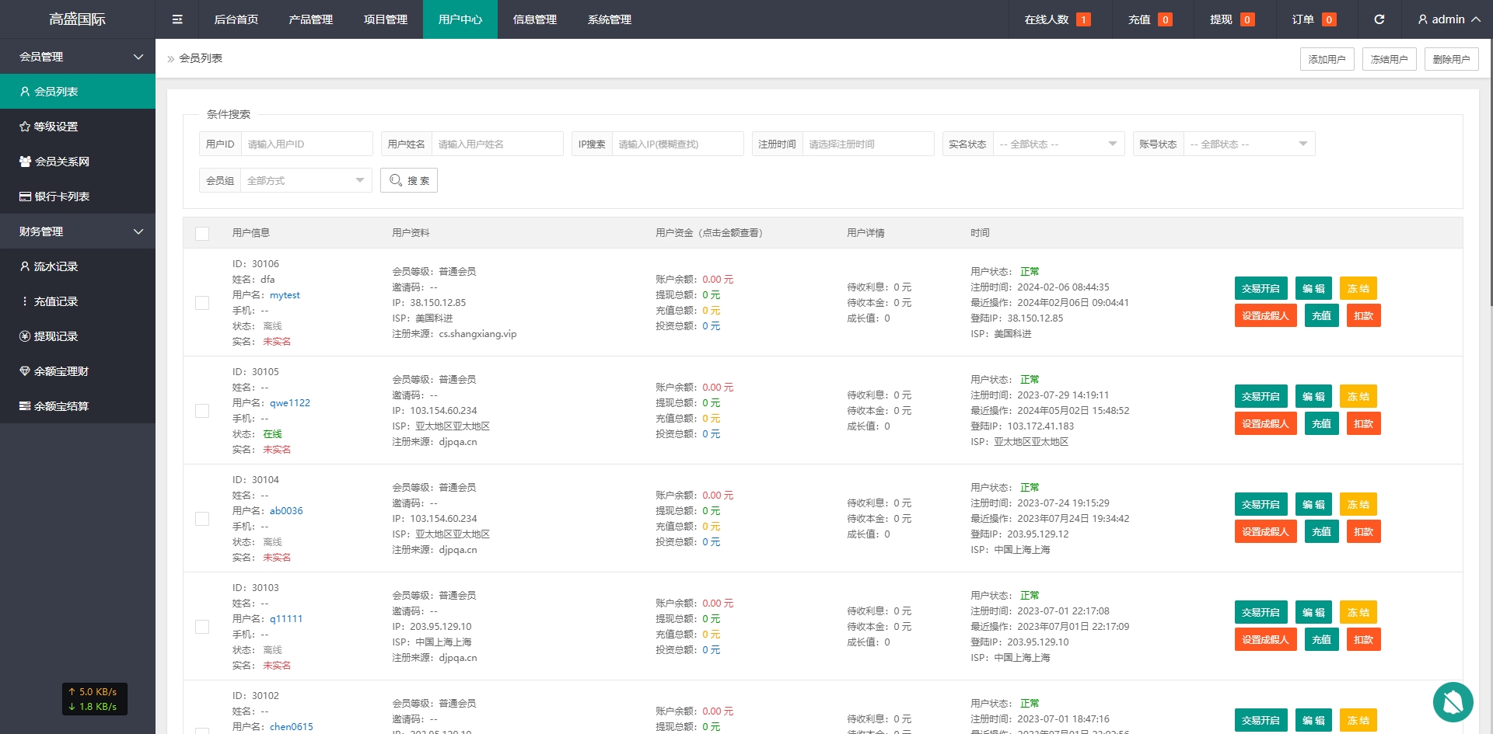The width and height of the screenshot is (1493, 734).
Task: Click the magnifier search button
Action: pyautogui.click(x=409, y=180)
